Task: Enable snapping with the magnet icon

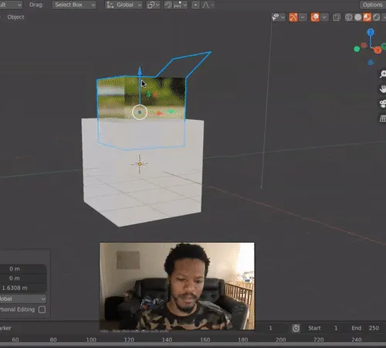Action: pyautogui.click(x=168, y=5)
